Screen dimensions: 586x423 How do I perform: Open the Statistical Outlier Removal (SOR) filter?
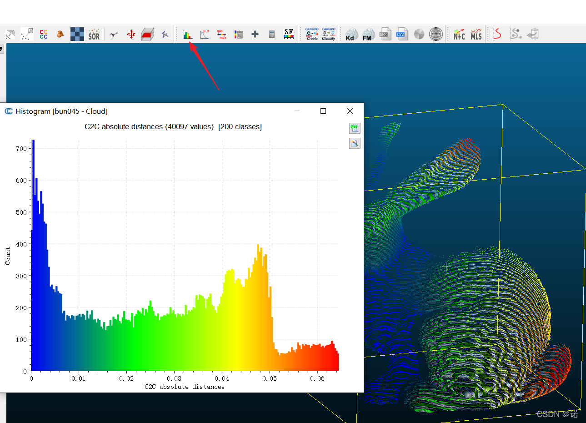coord(94,34)
